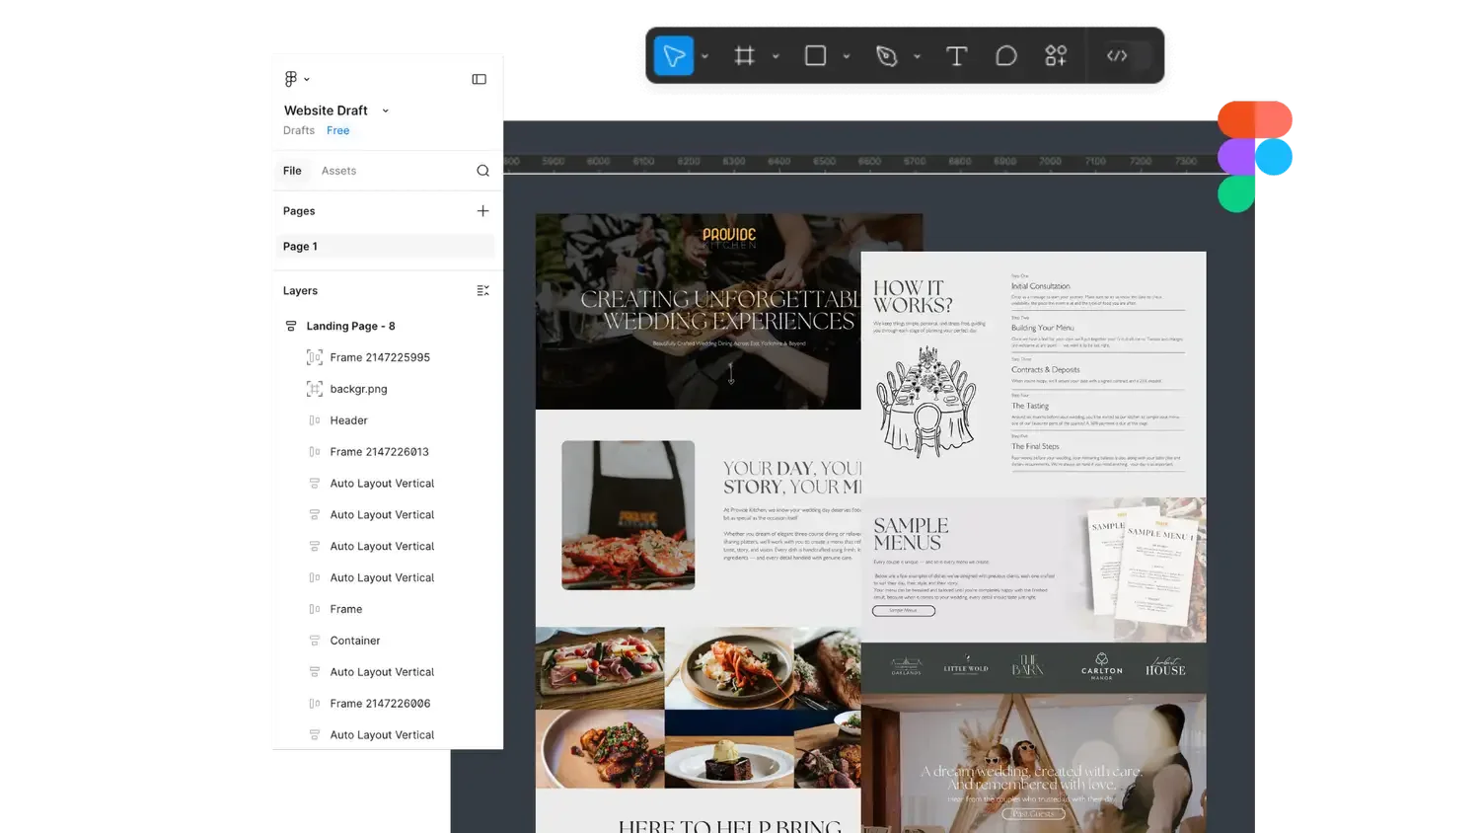
Task: Click the How It Works heading on canvas
Action: pos(913,296)
